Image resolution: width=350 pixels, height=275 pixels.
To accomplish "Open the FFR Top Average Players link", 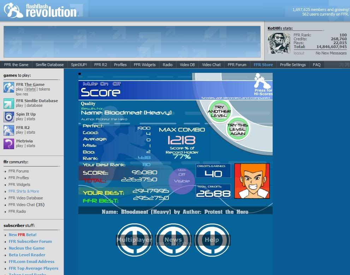I will click(x=33, y=268).
